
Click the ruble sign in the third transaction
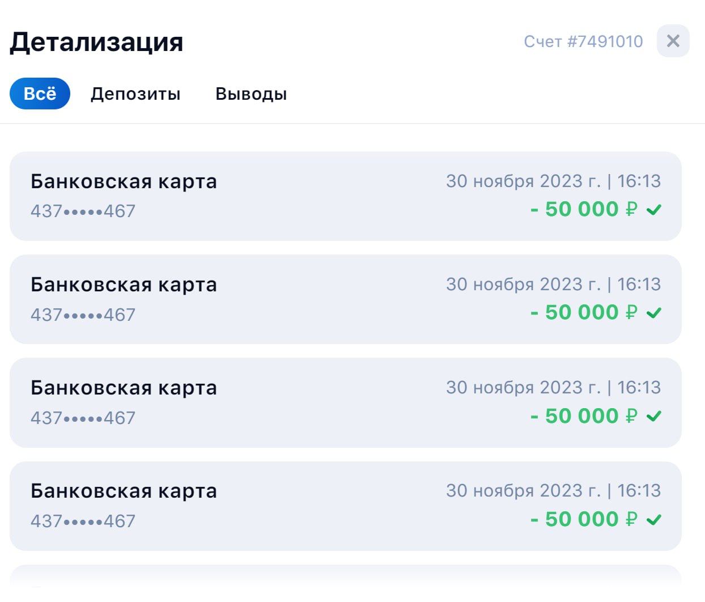(x=631, y=416)
